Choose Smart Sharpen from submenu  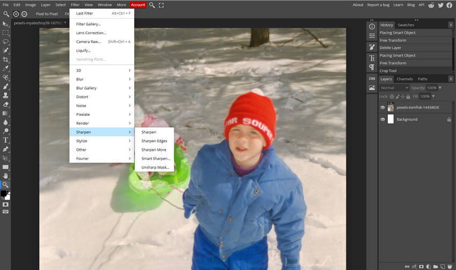pyautogui.click(x=155, y=158)
